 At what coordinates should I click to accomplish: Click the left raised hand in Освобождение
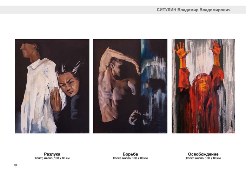click(x=182, y=51)
